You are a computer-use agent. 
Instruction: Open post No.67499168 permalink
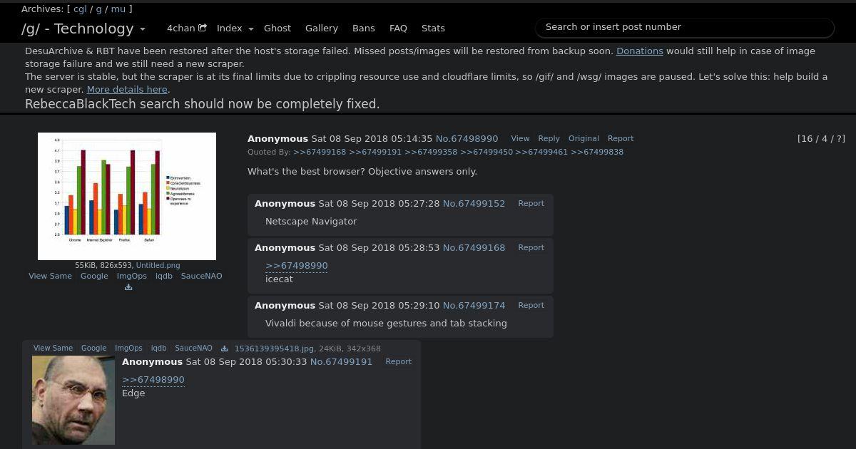474,248
